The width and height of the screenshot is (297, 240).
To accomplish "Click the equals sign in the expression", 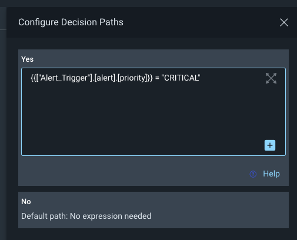I will click(x=157, y=78).
